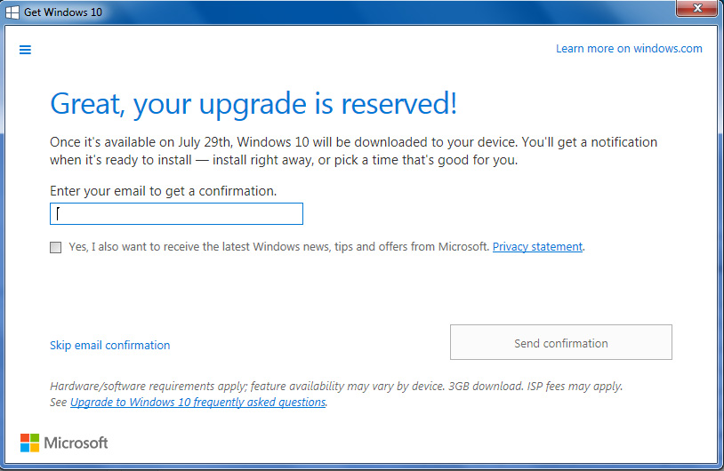Close the Get Windows 10 window

pos(696,10)
